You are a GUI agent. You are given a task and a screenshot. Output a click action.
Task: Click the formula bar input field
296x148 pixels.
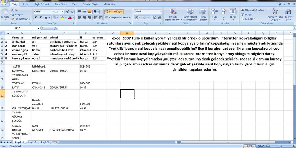click(x=175, y=28)
